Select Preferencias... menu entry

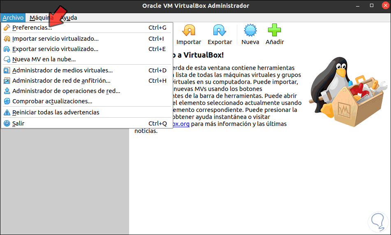pos(87,28)
